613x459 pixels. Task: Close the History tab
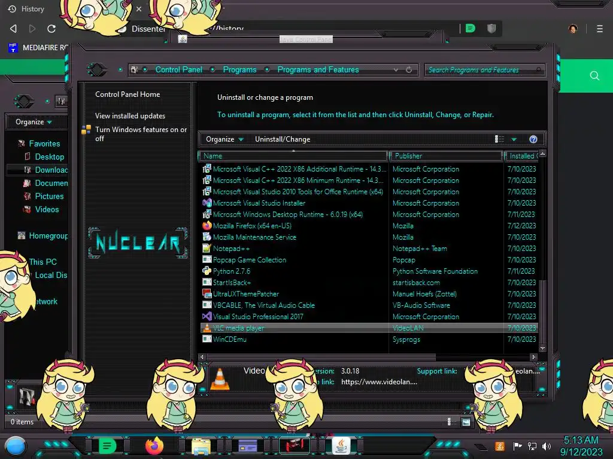[x=139, y=8]
